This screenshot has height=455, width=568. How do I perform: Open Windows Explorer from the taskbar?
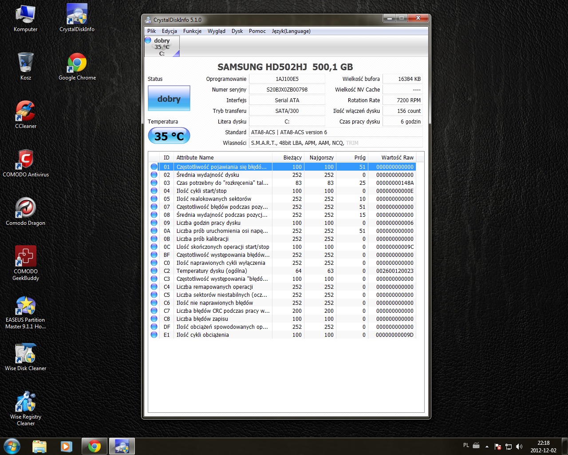tap(39, 446)
